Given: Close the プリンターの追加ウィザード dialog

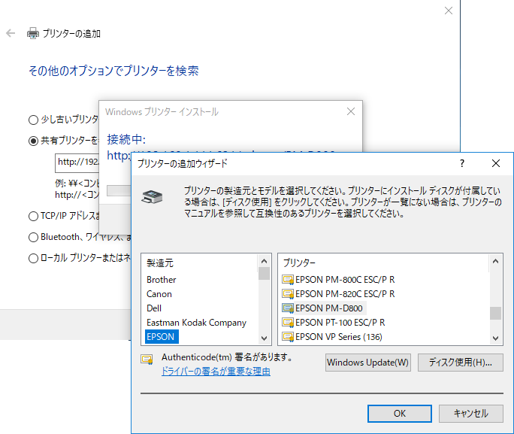Looking at the screenshot, I should 496,163.
